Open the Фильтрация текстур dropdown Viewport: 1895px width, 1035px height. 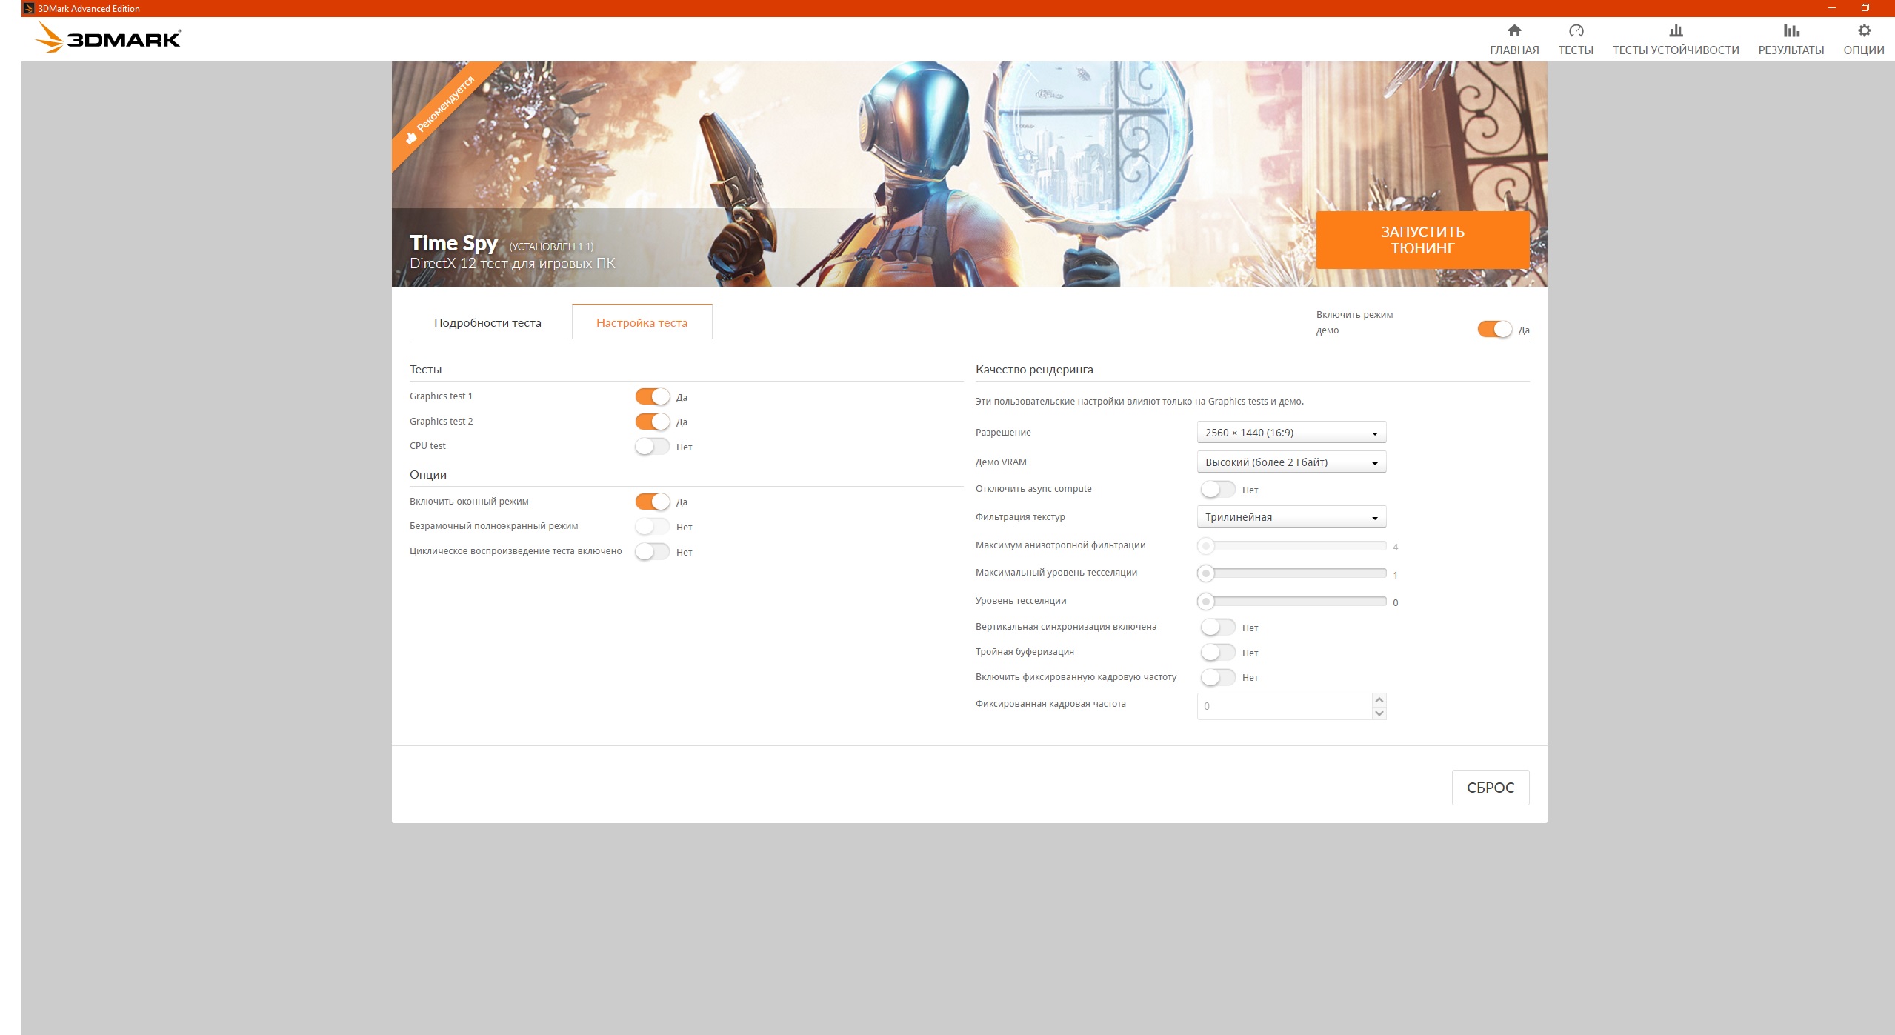[x=1290, y=517]
